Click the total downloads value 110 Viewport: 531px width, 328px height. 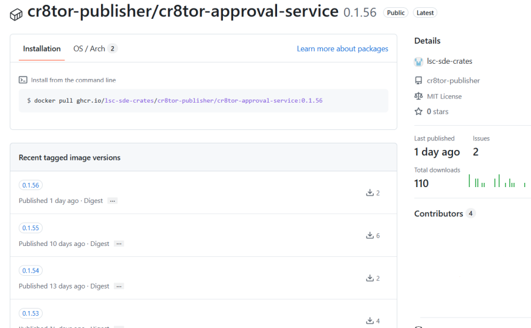421,183
